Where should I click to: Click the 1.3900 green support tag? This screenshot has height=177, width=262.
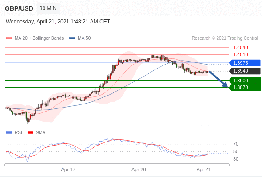[245, 81]
